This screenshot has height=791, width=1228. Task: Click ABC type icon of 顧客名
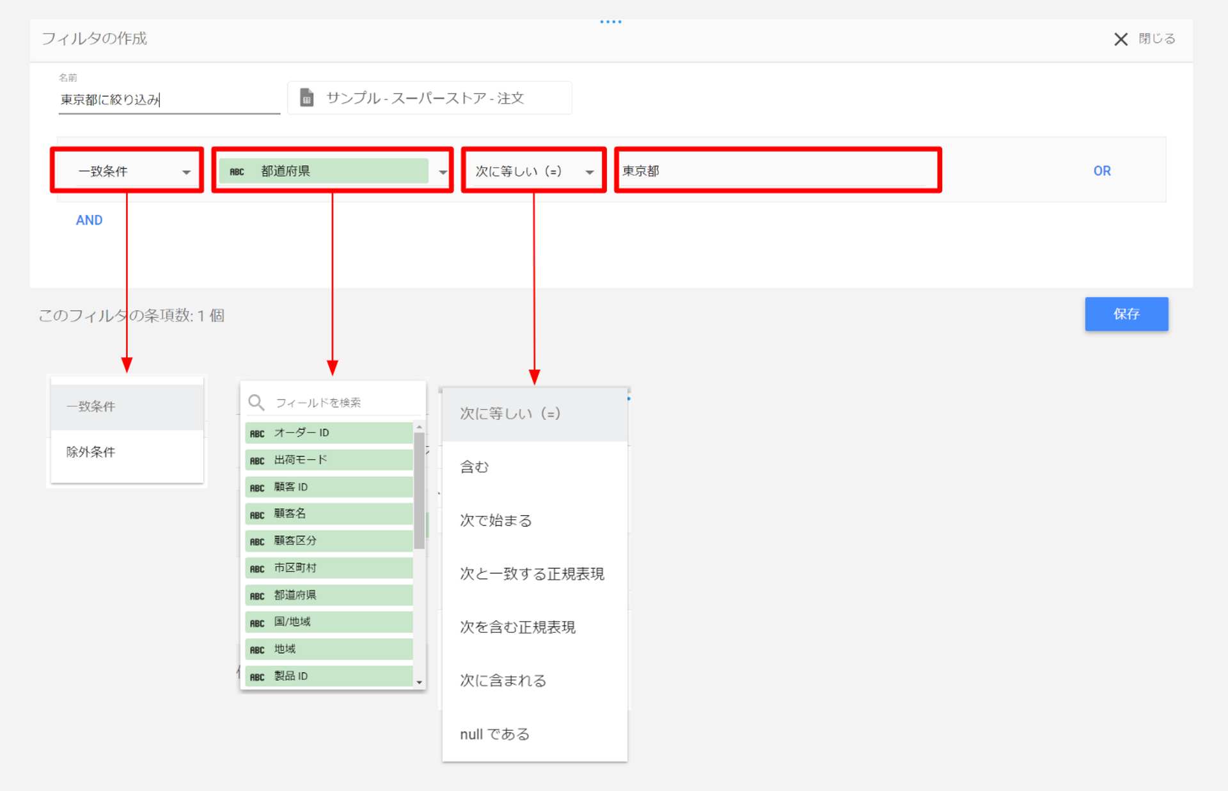[257, 515]
